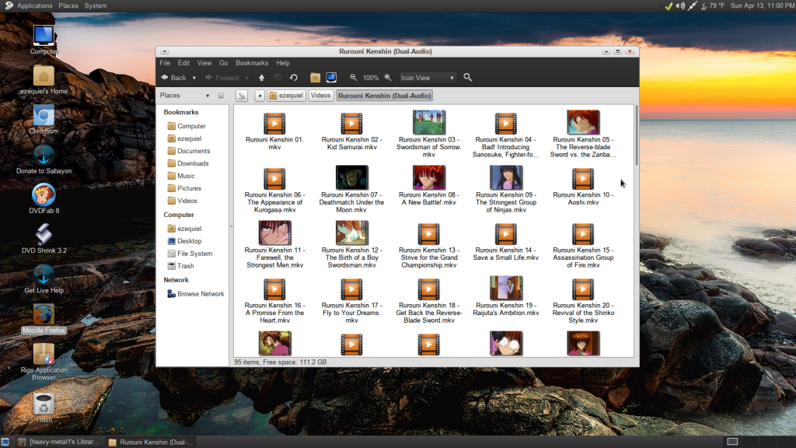The height and width of the screenshot is (448, 796).
Task: Click the Forward navigation button
Action: (x=222, y=78)
